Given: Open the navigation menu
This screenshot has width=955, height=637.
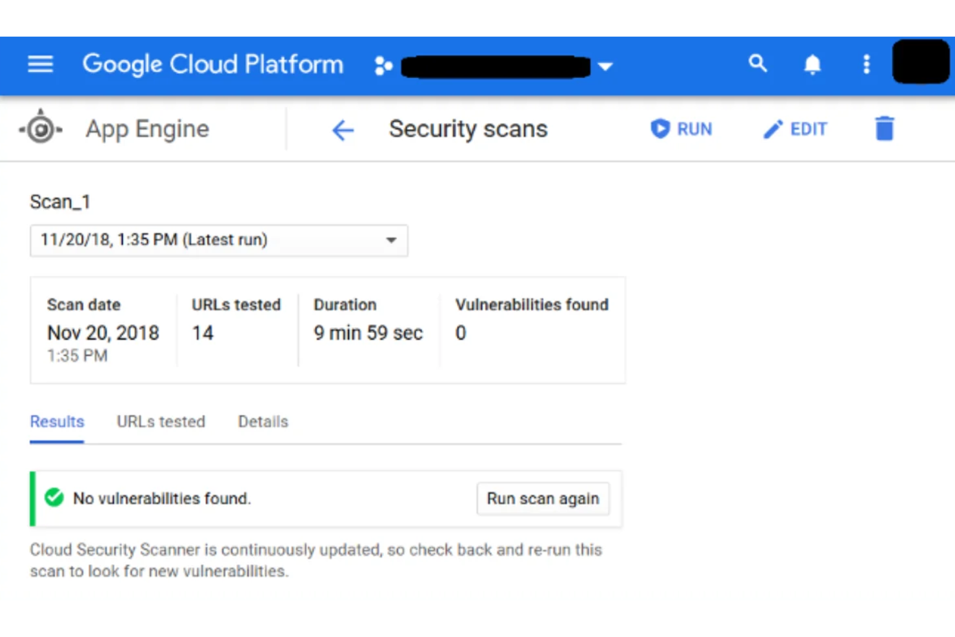Looking at the screenshot, I should pyautogui.click(x=40, y=64).
